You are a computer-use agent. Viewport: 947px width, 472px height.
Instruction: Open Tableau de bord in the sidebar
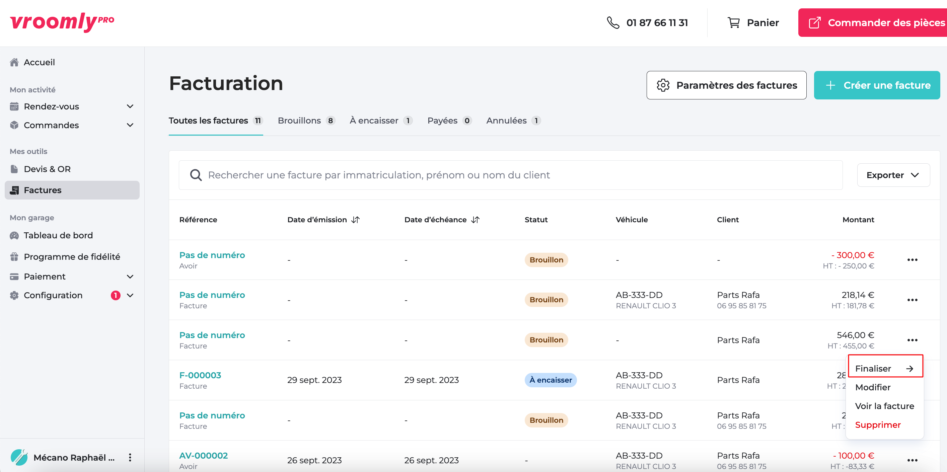click(x=58, y=235)
